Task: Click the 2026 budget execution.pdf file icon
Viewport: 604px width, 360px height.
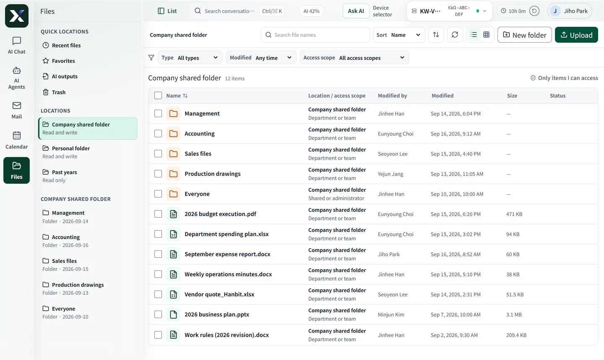Action: tap(173, 214)
